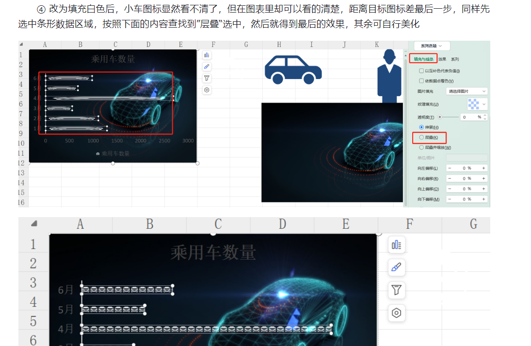Click transparency percent input field
The height and width of the screenshot is (346, 531).
coord(470,117)
